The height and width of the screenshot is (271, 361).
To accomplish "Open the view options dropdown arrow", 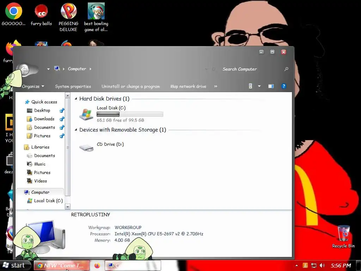I will [x=259, y=86].
